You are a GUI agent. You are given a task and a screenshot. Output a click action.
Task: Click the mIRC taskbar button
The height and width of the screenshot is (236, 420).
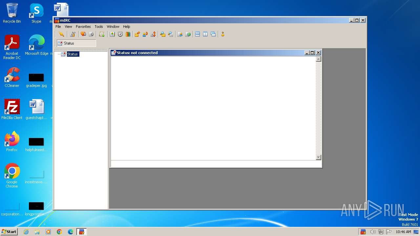click(81, 232)
